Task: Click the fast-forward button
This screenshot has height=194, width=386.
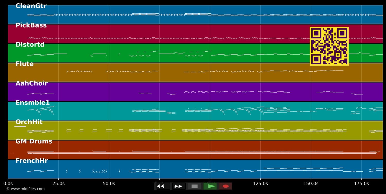Action: 179,186
